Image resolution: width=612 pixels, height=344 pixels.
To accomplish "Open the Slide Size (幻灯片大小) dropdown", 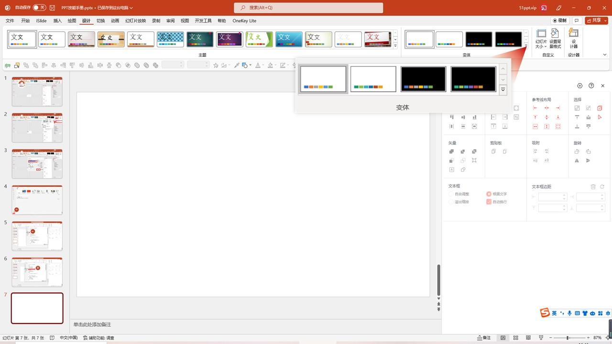I will [541, 38].
